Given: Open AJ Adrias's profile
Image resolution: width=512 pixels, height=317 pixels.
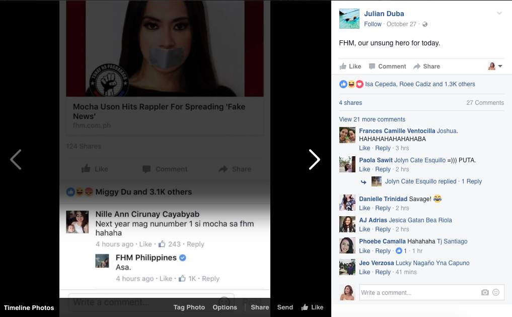Looking at the screenshot, I should click(373, 220).
